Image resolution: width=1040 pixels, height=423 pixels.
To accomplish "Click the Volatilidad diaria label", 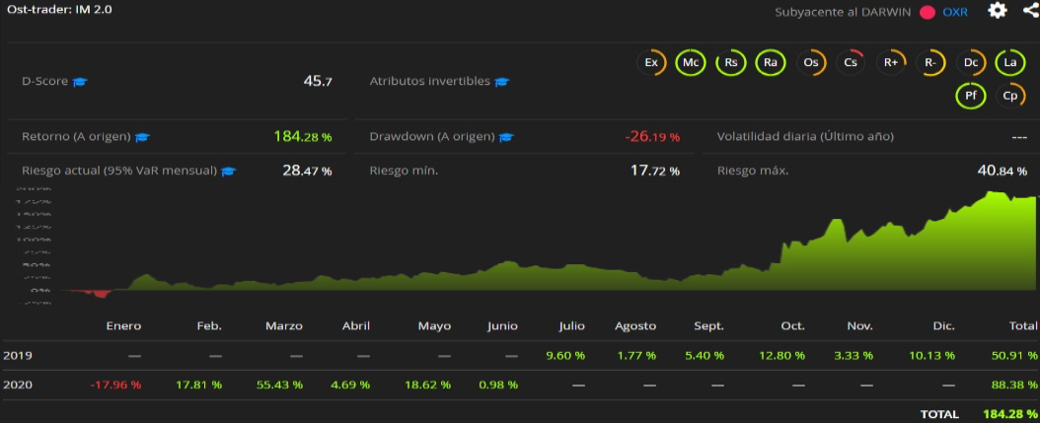I will [805, 137].
